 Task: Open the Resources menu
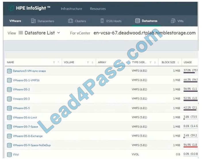click(98, 9)
